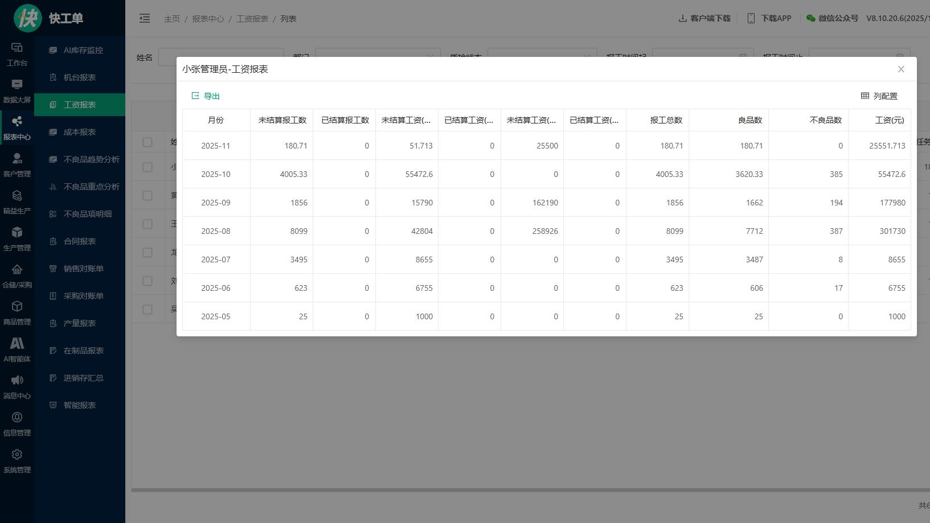Open the 工作台 sidebar icon
The width and height of the screenshot is (930, 523).
tap(17, 48)
